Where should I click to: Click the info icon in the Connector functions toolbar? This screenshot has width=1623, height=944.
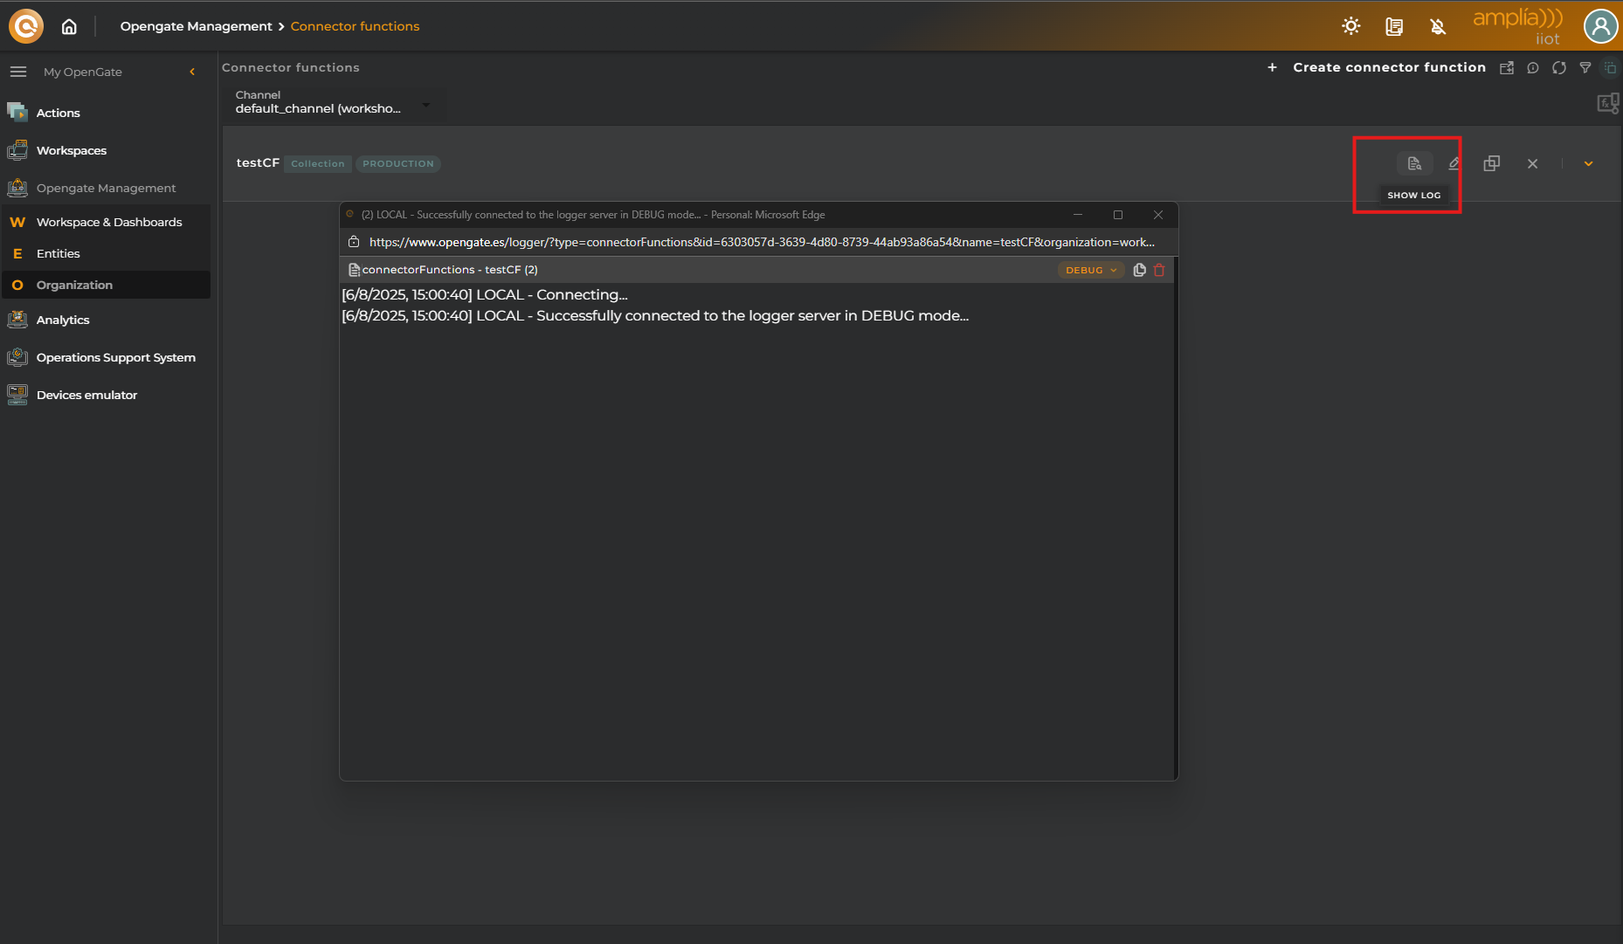point(1533,68)
